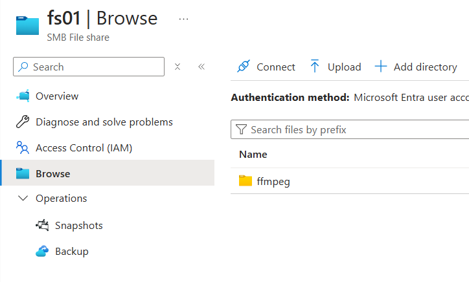Click the Add directory plus icon
Viewport: 469px width, 282px height.
[381, 67]
